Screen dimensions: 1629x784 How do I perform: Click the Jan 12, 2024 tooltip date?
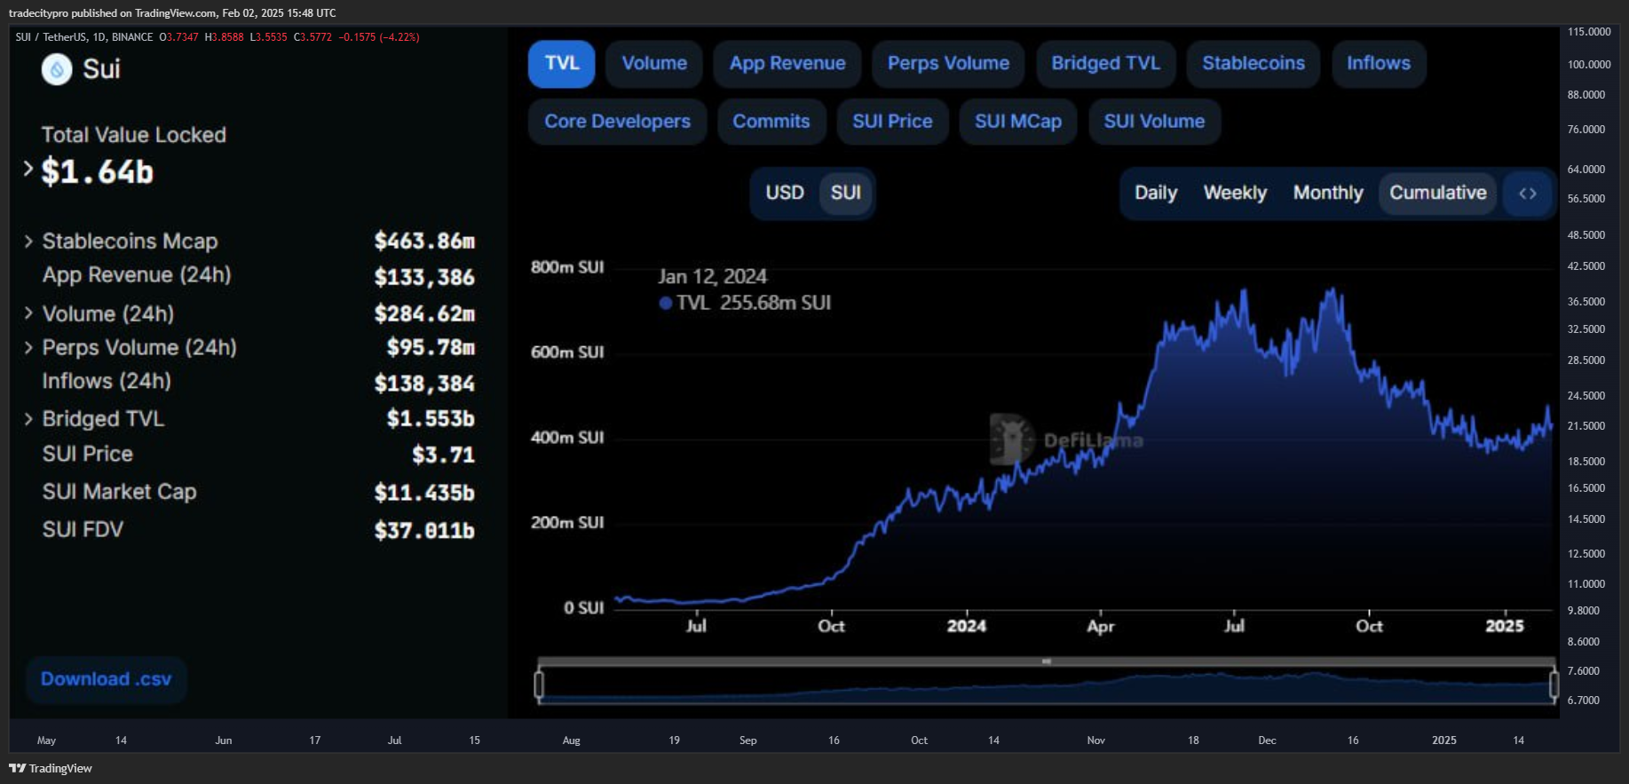pos(712,277)
